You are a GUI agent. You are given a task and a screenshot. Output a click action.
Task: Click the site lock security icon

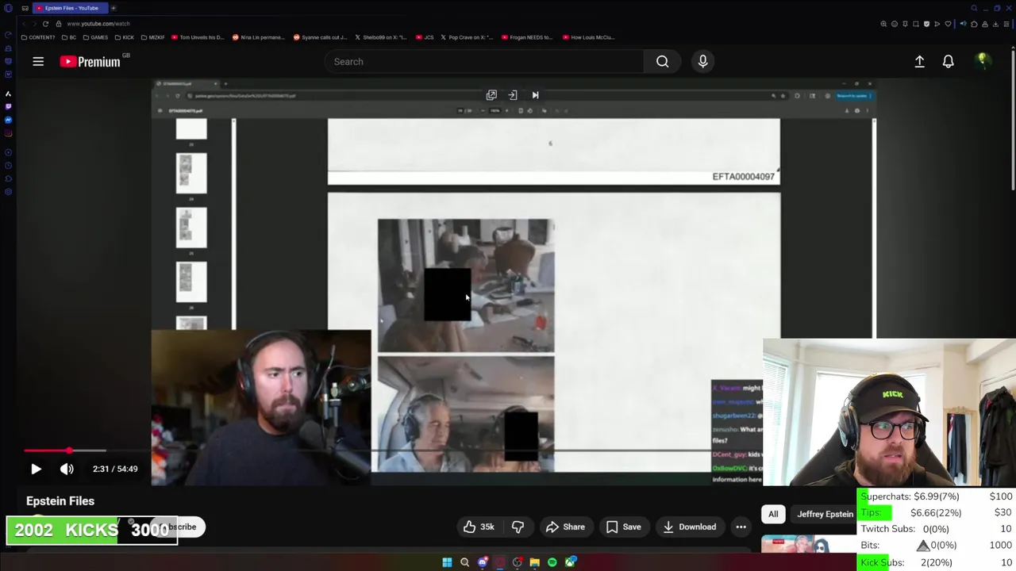tap(59, 24)
